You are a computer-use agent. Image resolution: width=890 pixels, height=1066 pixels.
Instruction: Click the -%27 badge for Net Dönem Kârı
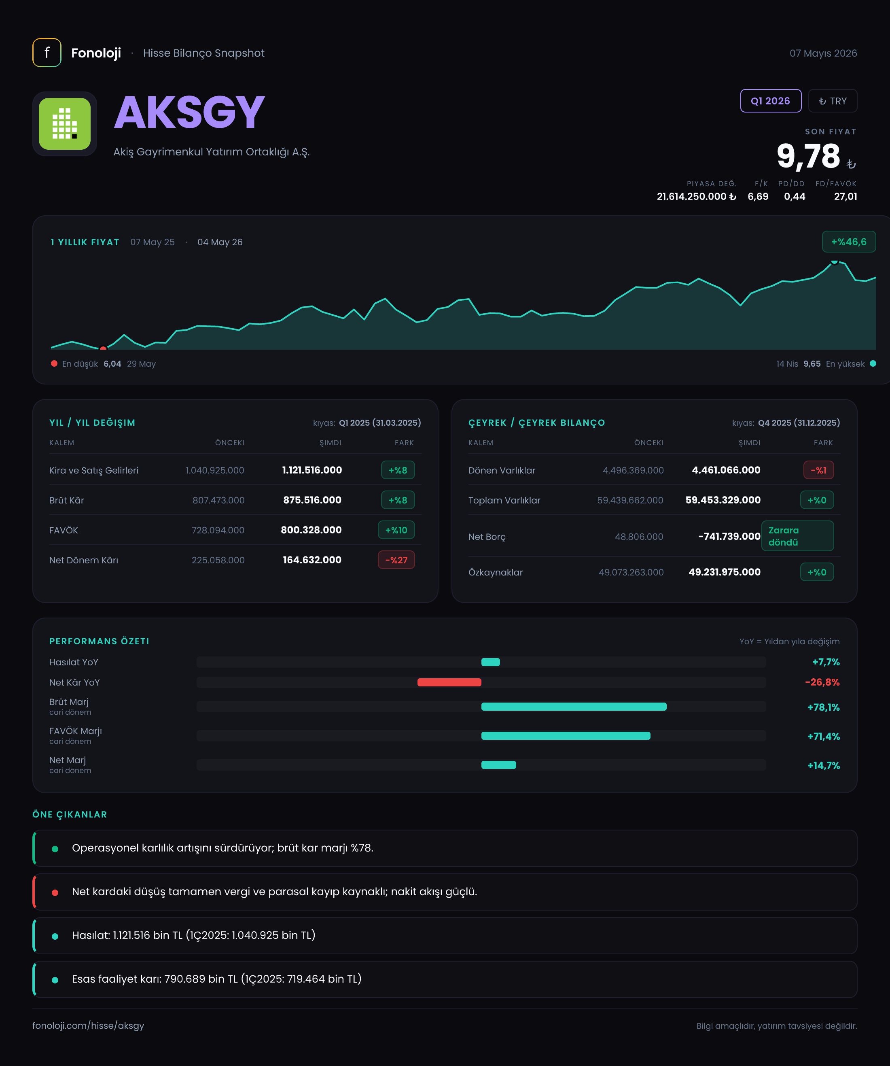(396, 560)
